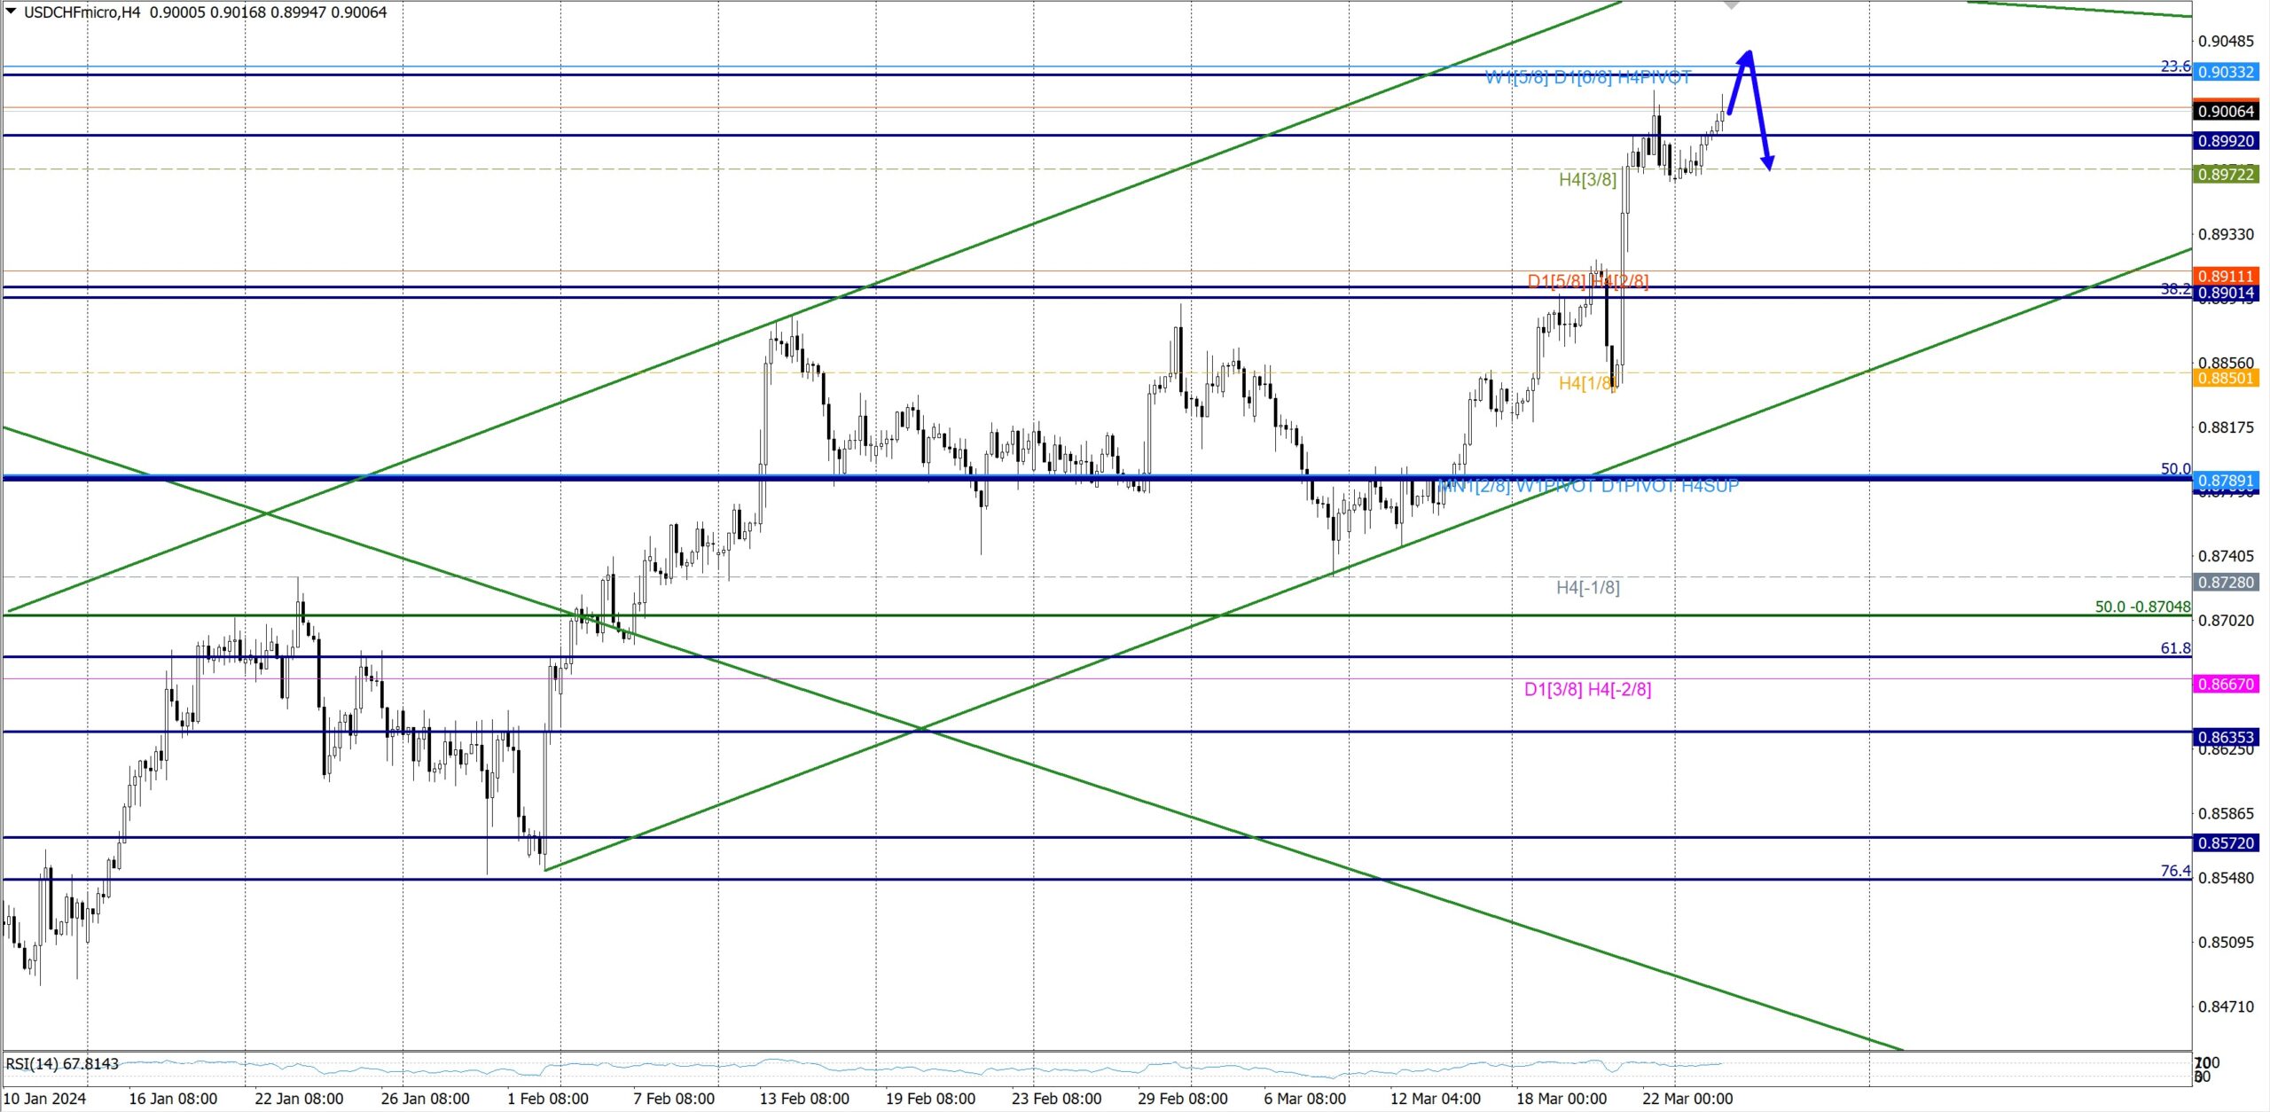This screenshot has height=1112, width=2270.
Task: Click the magenta 0.86670 price label
Action: (2226, 684)
